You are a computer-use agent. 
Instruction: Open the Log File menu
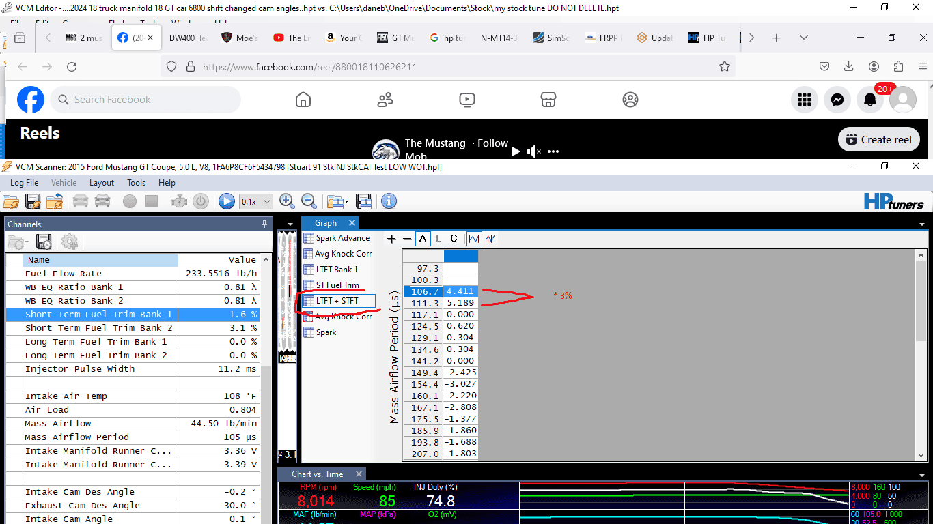click(25, 183)
